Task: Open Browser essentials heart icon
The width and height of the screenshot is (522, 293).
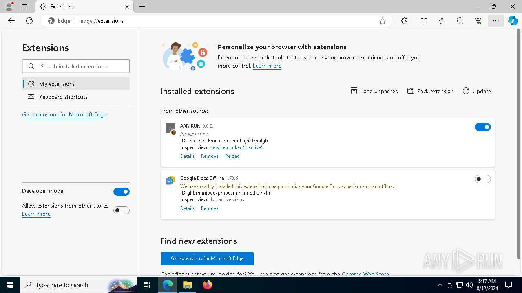Action: click(478, 21)
